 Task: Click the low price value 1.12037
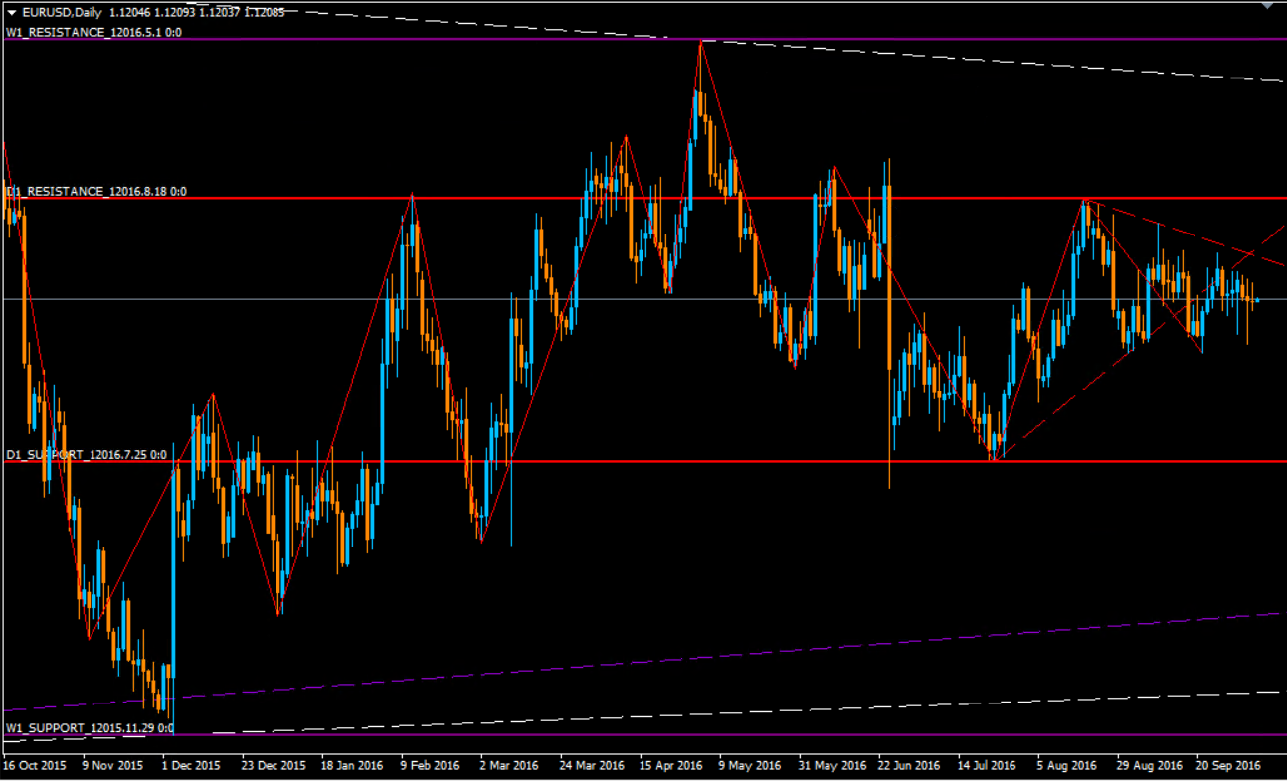coord(218,13)
